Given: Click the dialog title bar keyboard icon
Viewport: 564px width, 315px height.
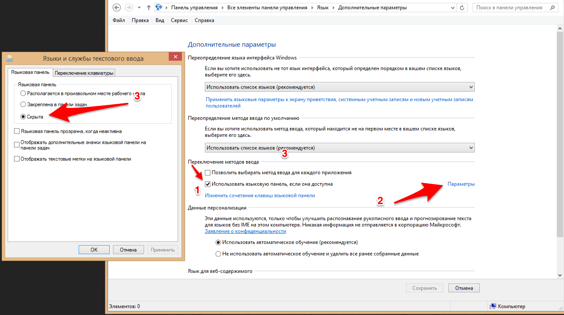Looking at the screenshot, I should [x=10, y=59].
